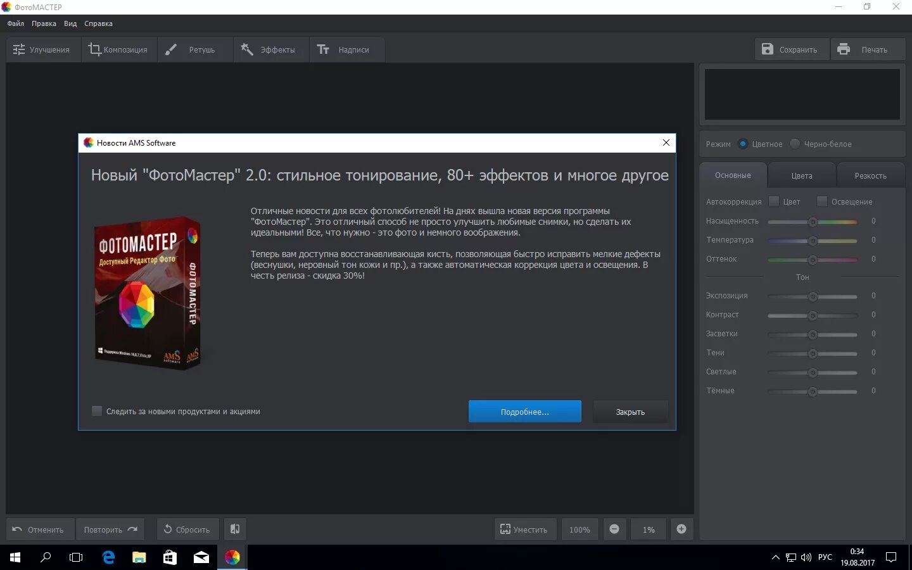Adjust the Оттенок slider

click(x=813, y=260)
